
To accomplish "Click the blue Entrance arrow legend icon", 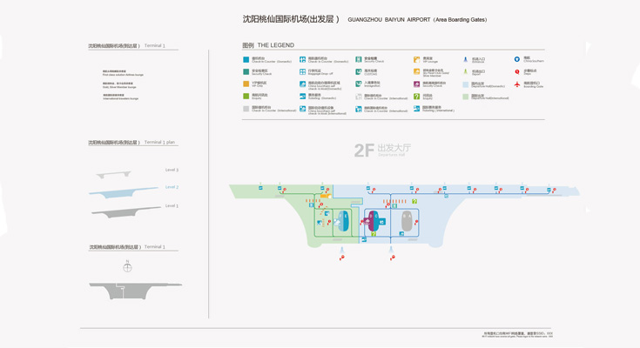I will coord(465,59).
